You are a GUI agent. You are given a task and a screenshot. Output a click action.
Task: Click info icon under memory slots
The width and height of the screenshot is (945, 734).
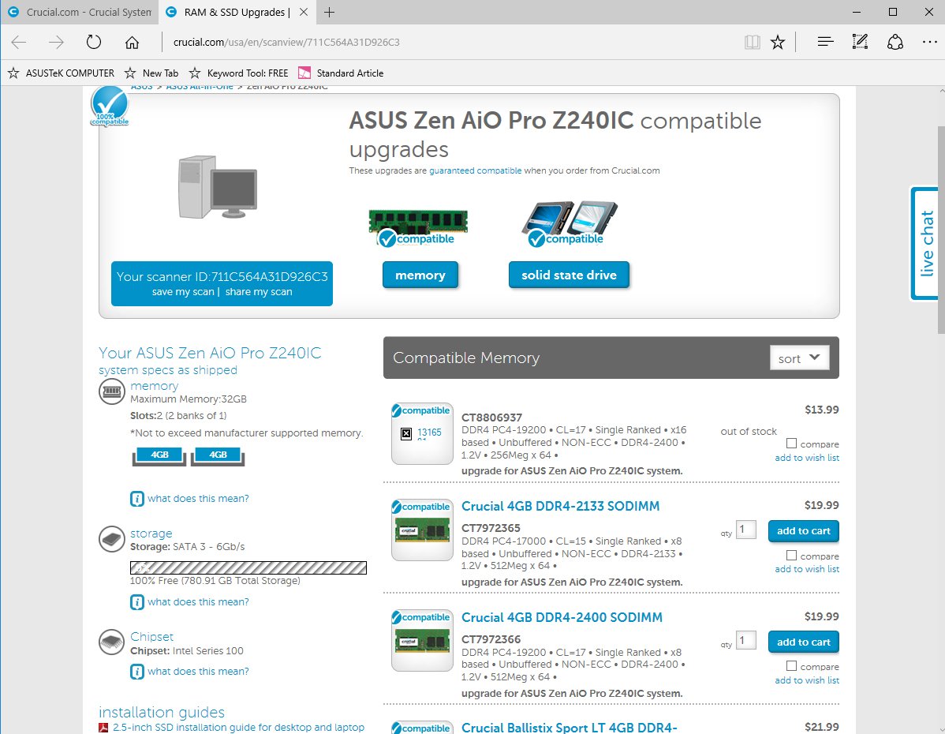pos(137,499)
